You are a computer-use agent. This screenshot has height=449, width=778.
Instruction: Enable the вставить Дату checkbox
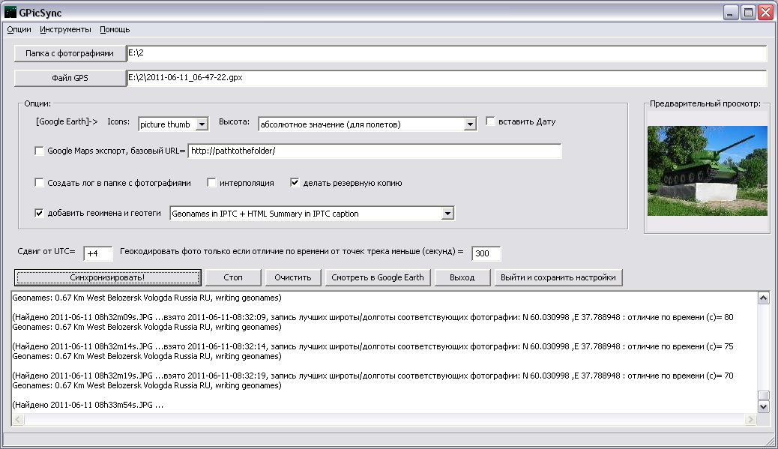tap(491, 121)
